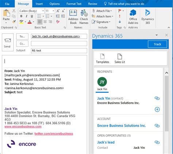Viewport: 173px width, 154px height.
Task: Open font color dropdown arrow
Action: click(34, 22)
